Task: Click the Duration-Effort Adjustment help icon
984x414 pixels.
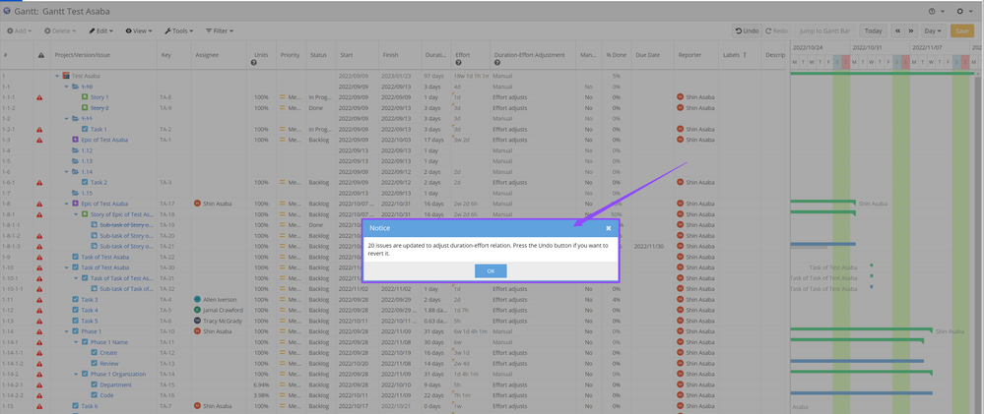Action: [497, 63]
